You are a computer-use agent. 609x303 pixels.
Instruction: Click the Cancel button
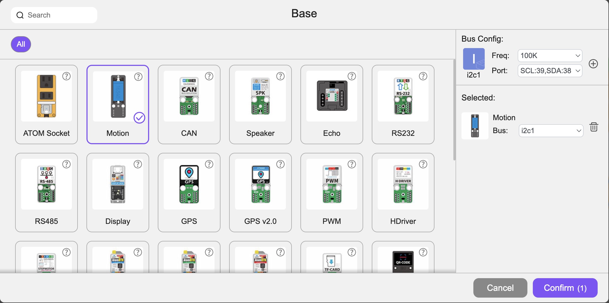(x=500, y=288)
